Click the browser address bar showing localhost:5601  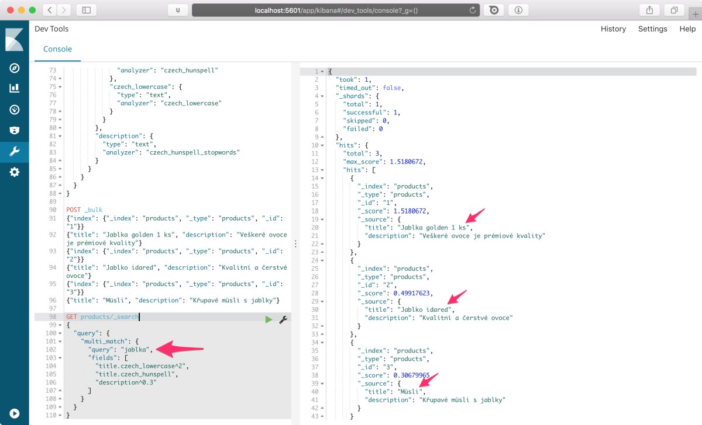336,10
